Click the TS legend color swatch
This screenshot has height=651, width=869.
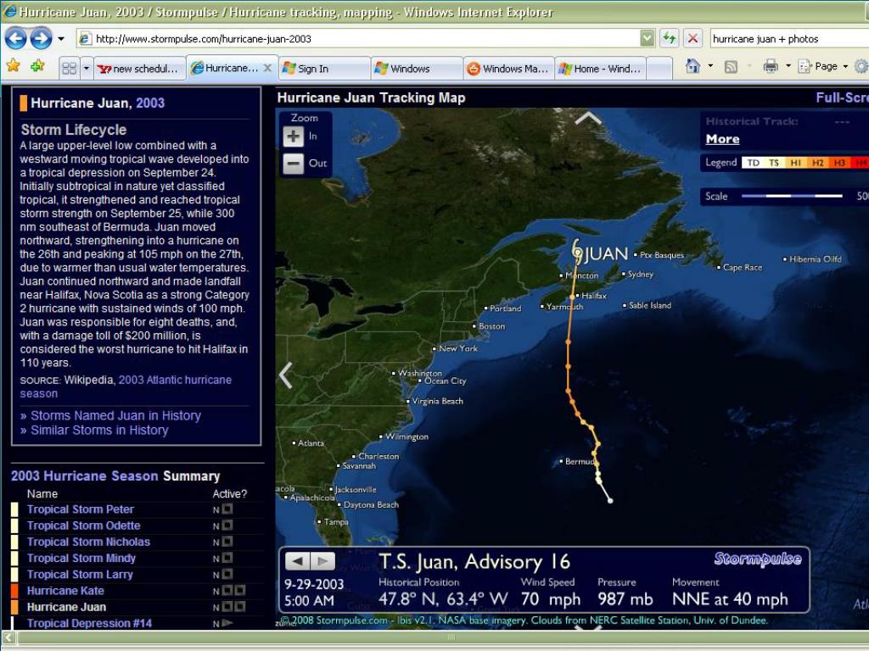click(774, 163)
